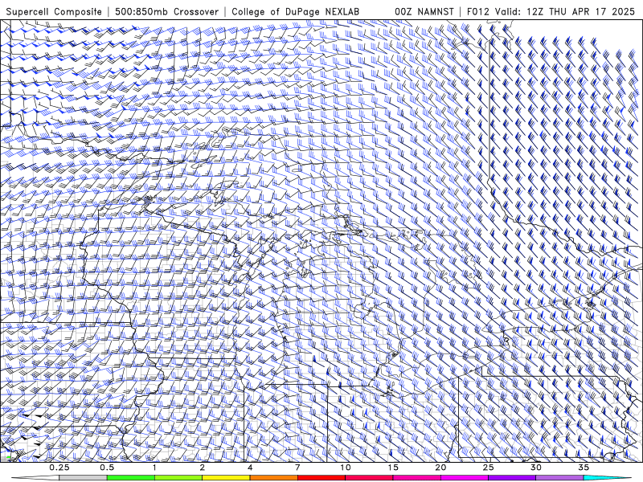The width and height of the screenshot is (643, 482).
Task: Click the 4 value on the color scale
Action: point(250,468)
